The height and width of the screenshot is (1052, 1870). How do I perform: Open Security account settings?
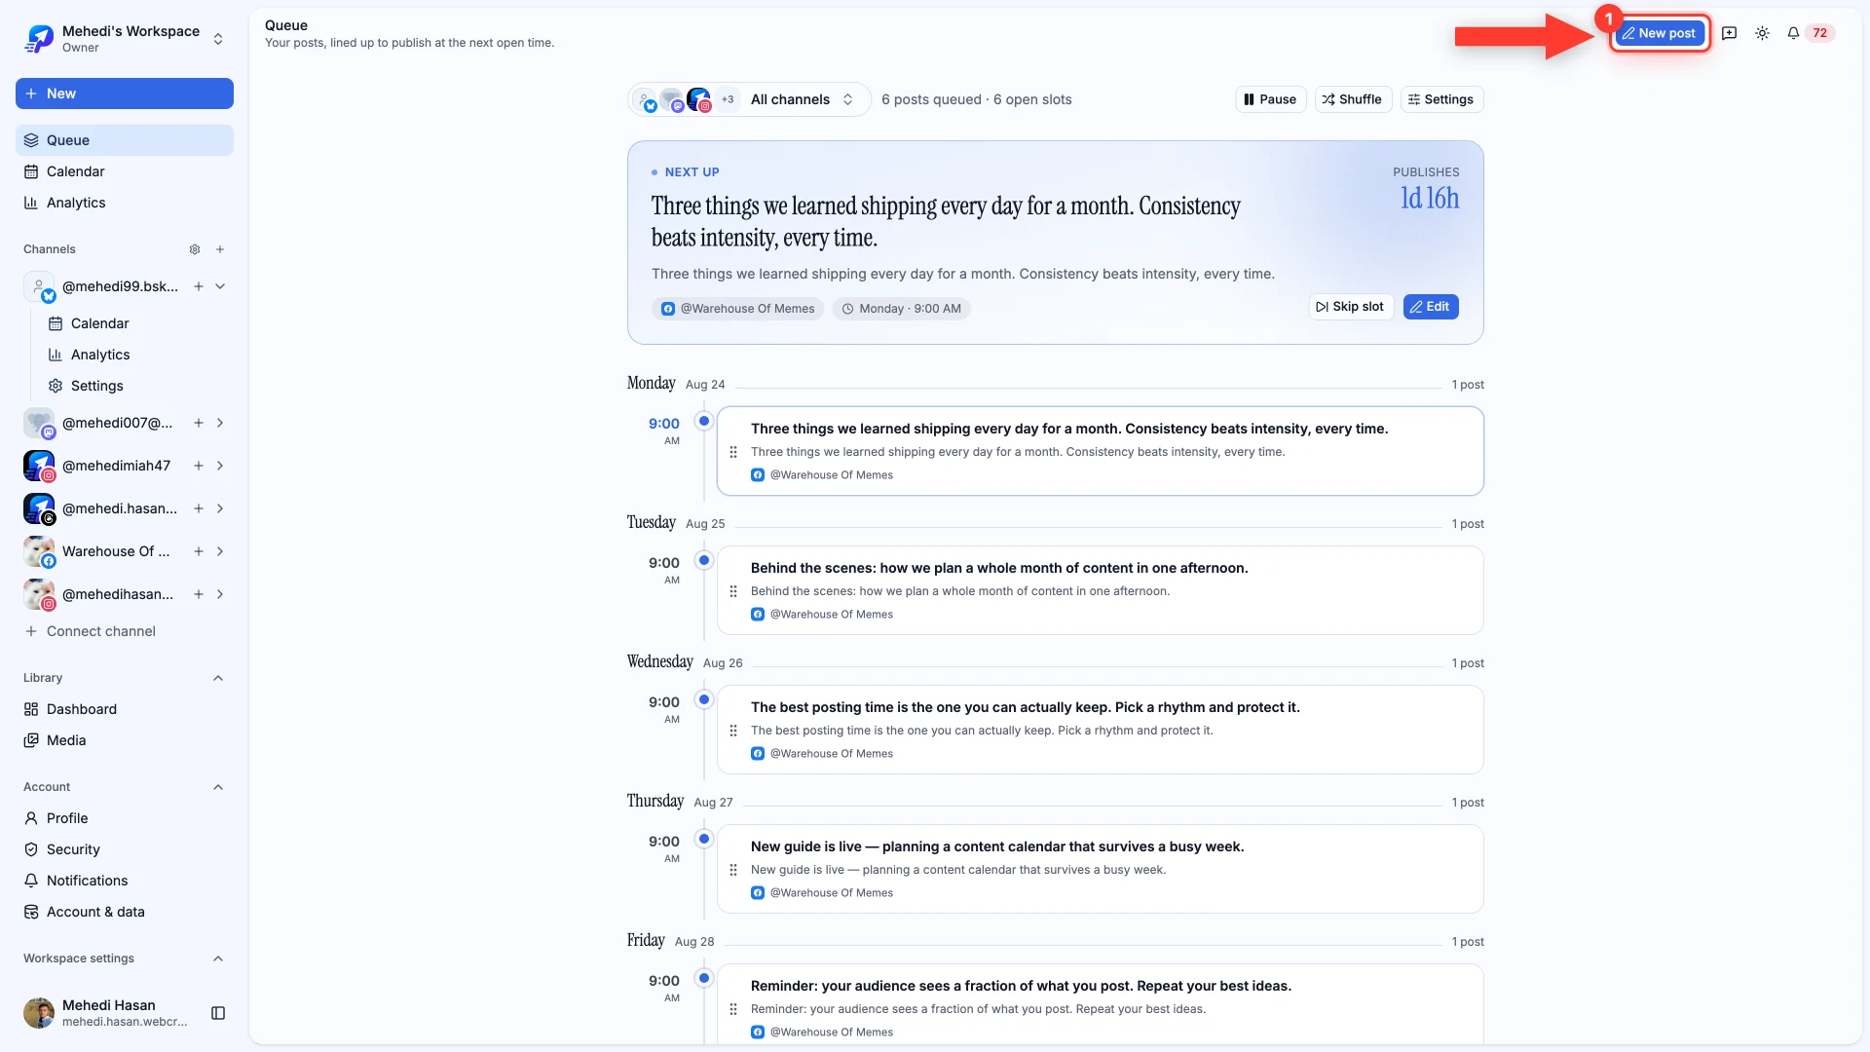click(x=125, y=849)
